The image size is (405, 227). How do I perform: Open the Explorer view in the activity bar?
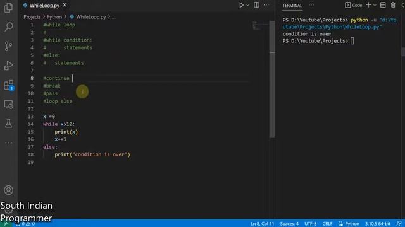[x=8, y=8]
